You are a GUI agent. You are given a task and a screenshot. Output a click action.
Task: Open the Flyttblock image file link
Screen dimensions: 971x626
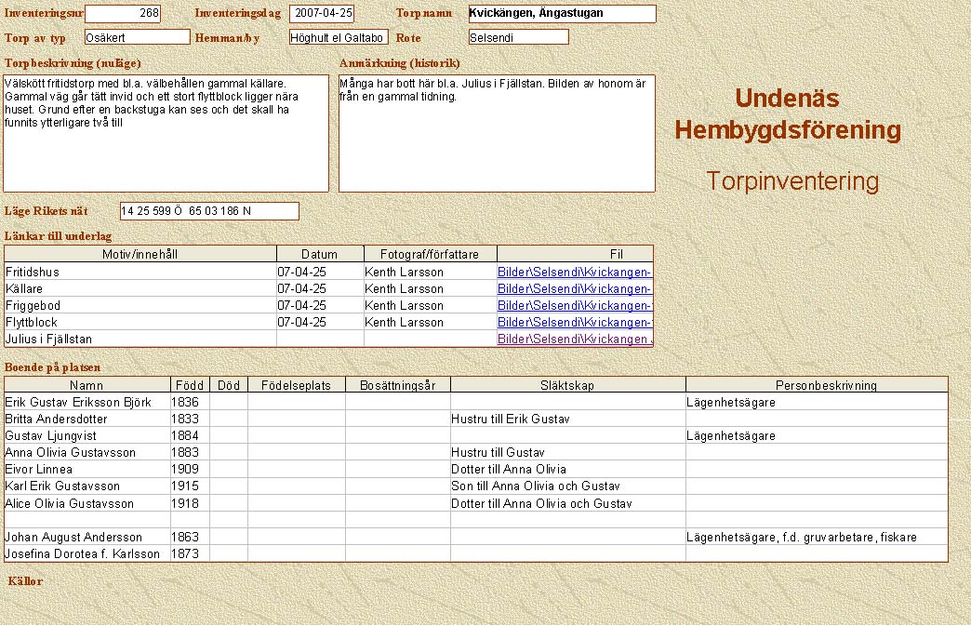point(574,323)
